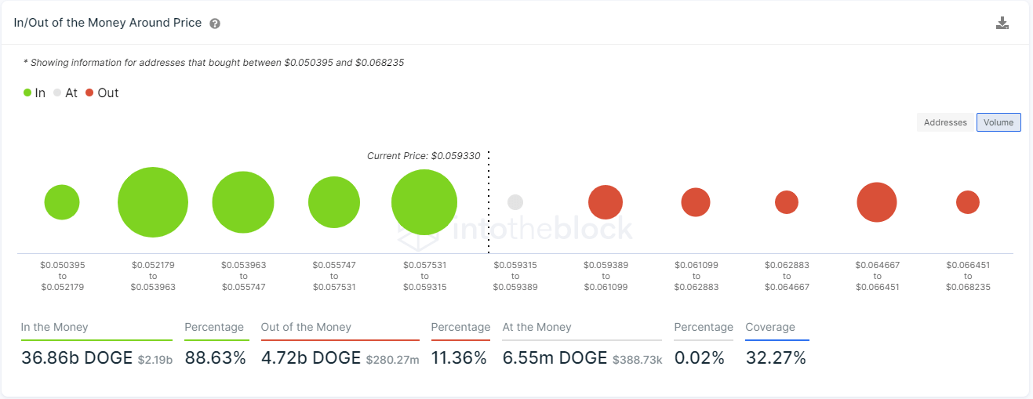Select the large red bubble for $0.064667 to $0.066451

coord(877,202)
